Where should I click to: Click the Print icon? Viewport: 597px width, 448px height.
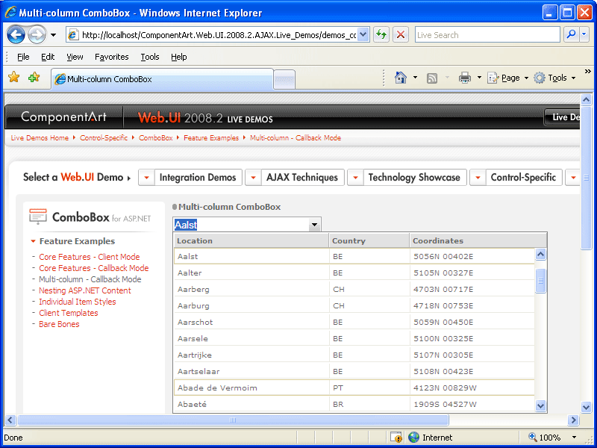tap(464, 78)
